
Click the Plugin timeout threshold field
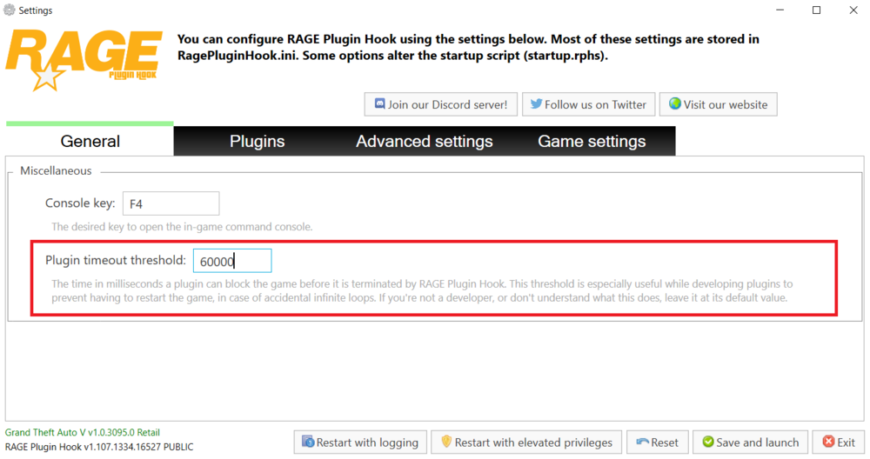click(232, 261)
